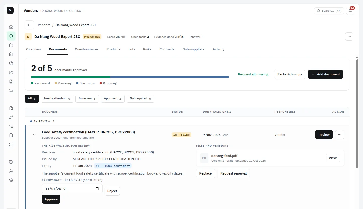Collapse the Food safety certification row
The image size is (363, 209).
pyautogui.click(x=34, y=135)
